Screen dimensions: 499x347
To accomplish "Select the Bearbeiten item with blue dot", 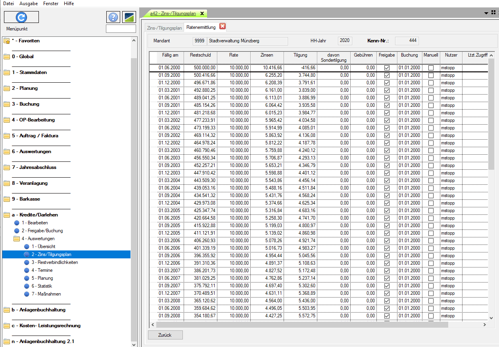I will pyautogui.click(x=35, y=223).
